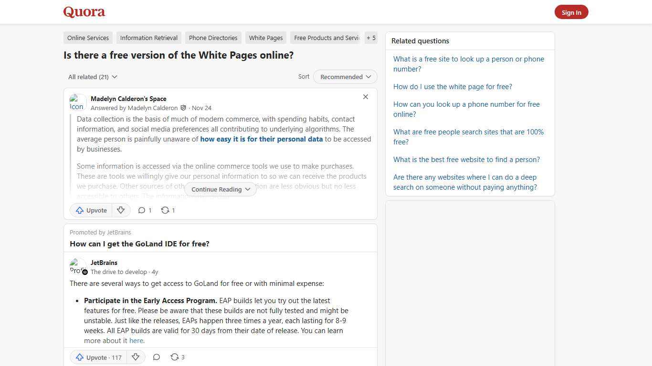View the 3 shares on JetBrains answer
652x366 pixels.
point(177,357)
